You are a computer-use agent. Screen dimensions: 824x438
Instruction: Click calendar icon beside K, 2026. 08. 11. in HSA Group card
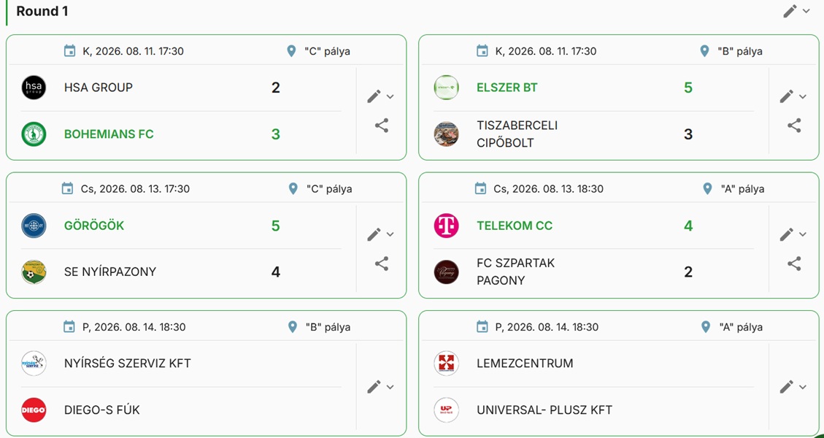pyautogui.click(x=69, y=51)
